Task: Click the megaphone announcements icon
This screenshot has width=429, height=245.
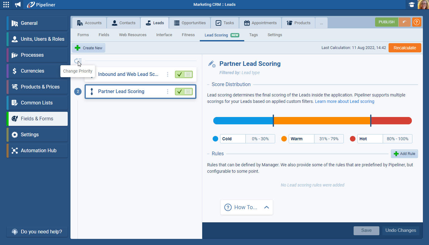Action: [18, 5]
